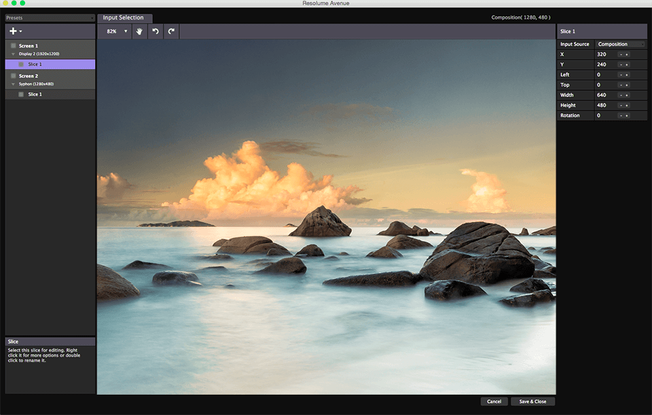The height and width of the screenshot is (415, 652).
Task: Open the Presets dropdown
Action: 50,18
